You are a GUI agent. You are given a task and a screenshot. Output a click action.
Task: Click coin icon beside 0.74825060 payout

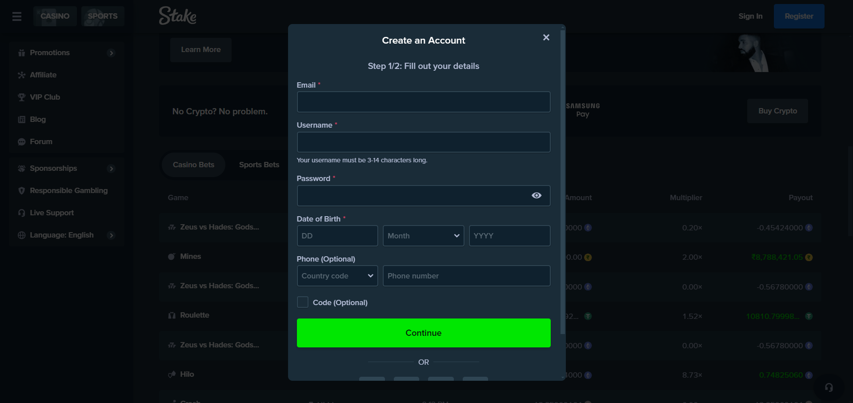coord(809,375)
